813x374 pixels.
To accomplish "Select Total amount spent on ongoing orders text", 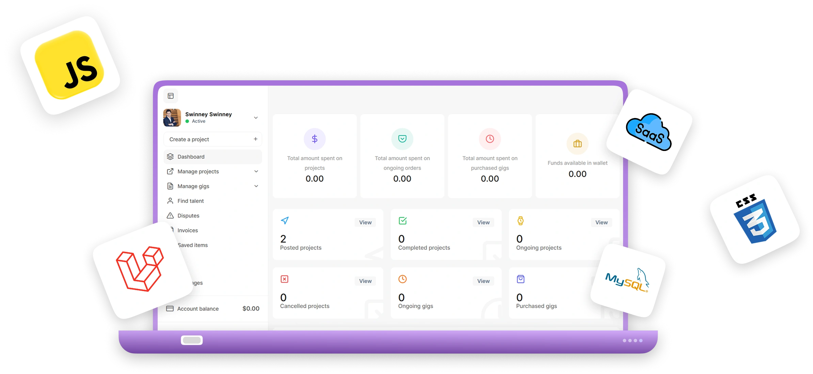I will [x=402, y=163].
